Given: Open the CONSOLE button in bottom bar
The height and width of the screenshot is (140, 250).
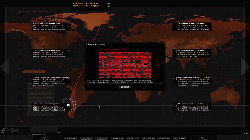Looking at the screenshot, I should pyautogui.click(x=180, y=138).
